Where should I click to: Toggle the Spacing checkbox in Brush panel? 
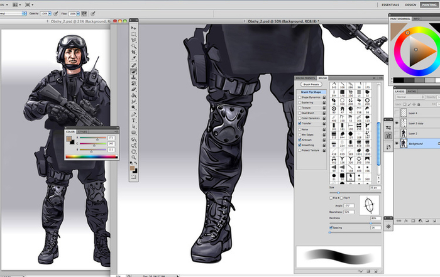pos(331,227)
